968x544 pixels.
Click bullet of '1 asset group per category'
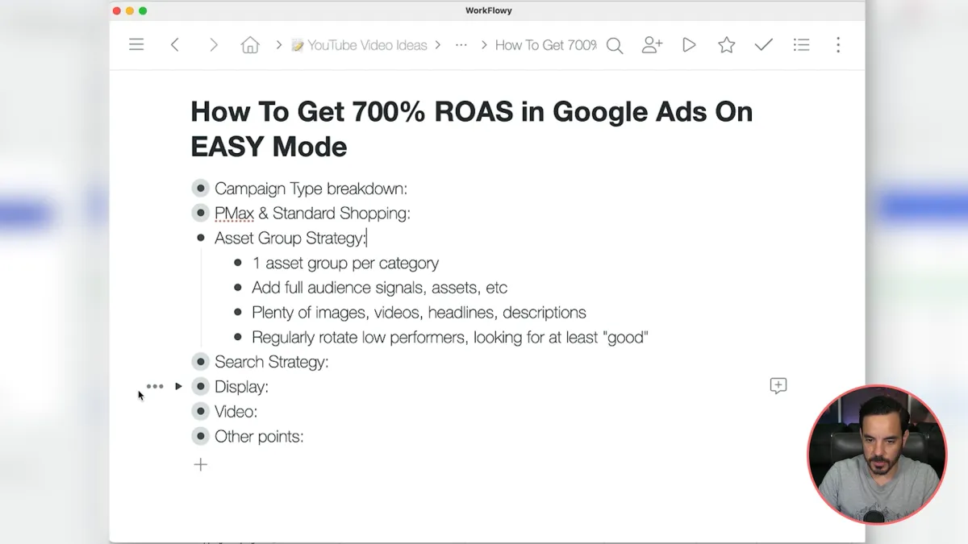238,263
